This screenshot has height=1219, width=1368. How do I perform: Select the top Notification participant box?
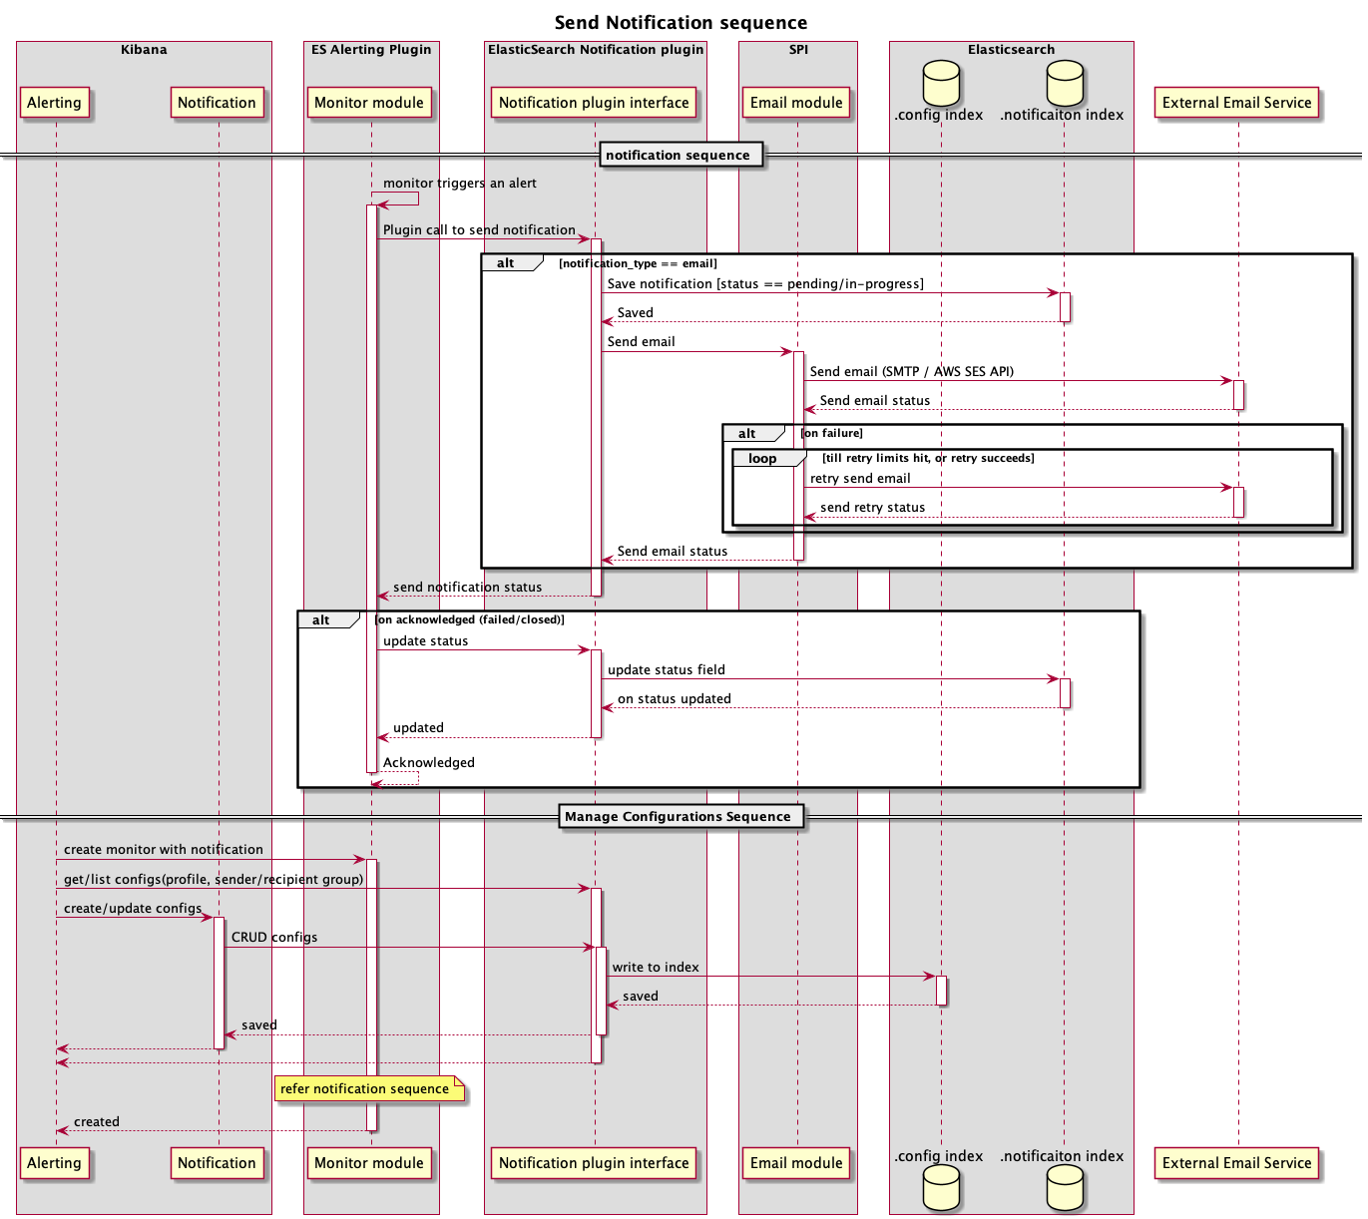point(217,103)
